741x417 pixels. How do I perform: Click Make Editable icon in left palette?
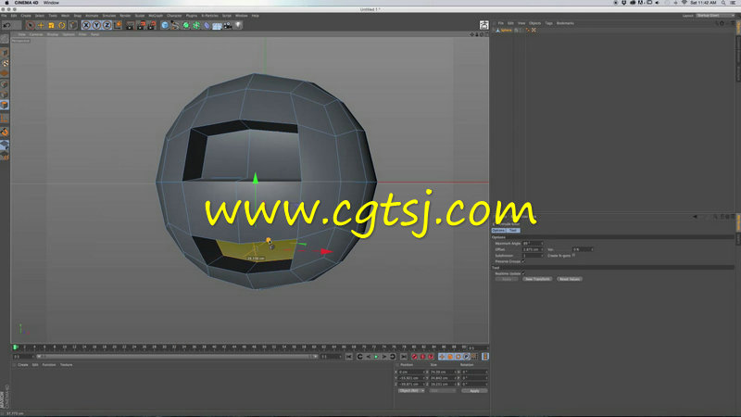[5, 39]
